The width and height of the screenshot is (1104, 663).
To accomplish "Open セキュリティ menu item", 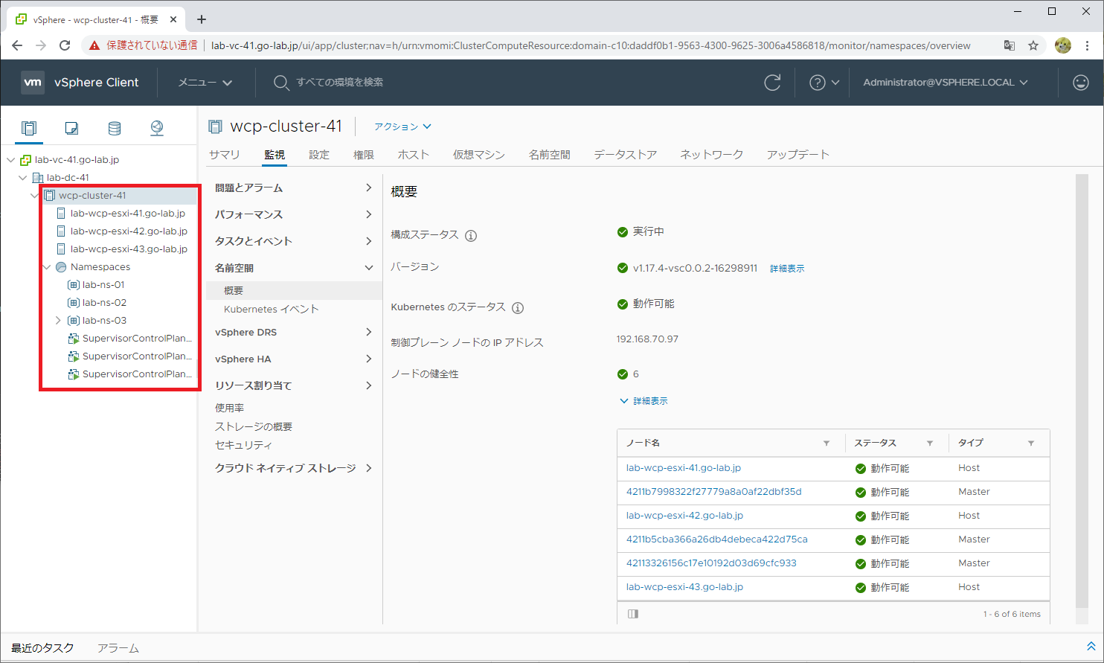I will click(x=244, y=446).
